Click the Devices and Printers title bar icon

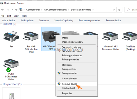click(x=2, y=3)
